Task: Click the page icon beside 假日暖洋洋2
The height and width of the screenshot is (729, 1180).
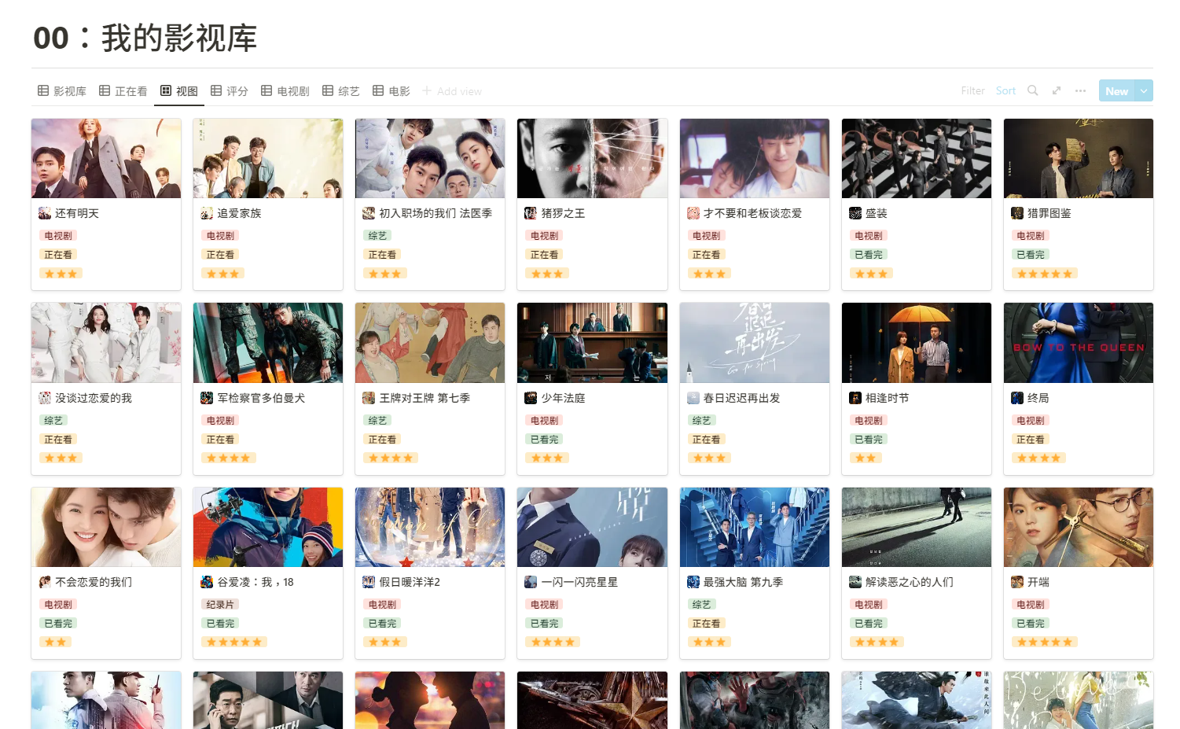Action: click(369, 582)
